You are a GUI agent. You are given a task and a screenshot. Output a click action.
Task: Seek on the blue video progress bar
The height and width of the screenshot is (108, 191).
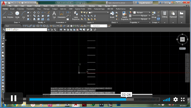point(78,99)
